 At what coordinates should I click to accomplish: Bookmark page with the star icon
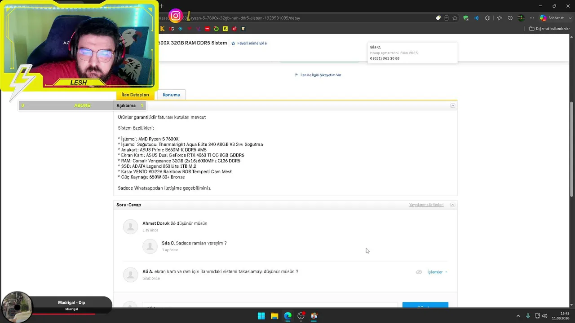click(455, 18)
